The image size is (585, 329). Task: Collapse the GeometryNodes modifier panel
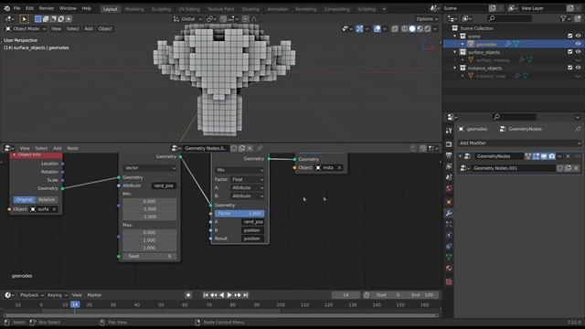(461, 156)
